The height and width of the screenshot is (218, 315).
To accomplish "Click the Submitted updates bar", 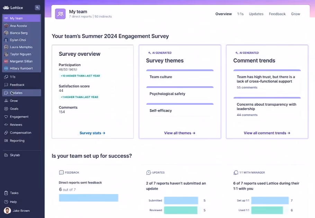I will [181, 200].
